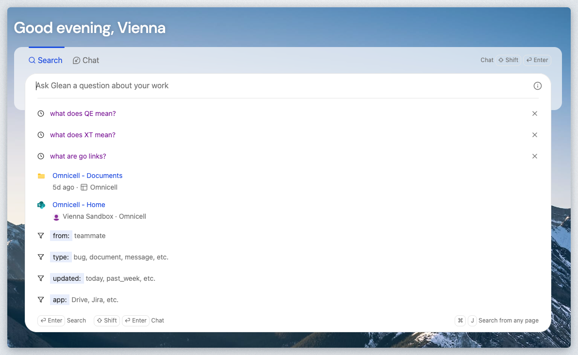
Task: Click the filter icon next to 'from:'
Action: [x=41, y=236]
